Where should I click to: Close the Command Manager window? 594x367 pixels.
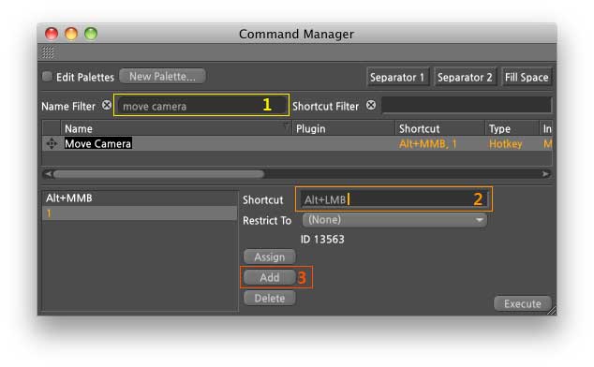click(x=52, y=34)
